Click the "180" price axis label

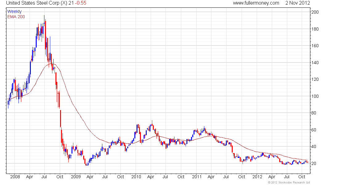point(315,29)
